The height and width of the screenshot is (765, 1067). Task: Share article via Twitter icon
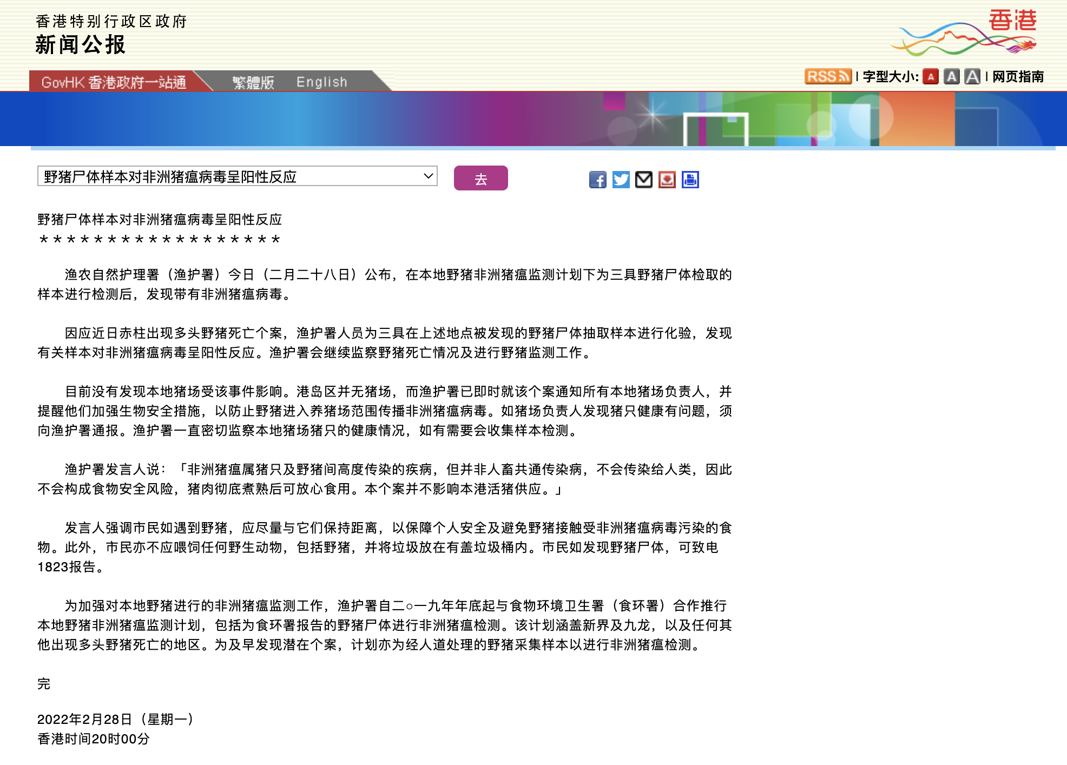pos(621,180)
